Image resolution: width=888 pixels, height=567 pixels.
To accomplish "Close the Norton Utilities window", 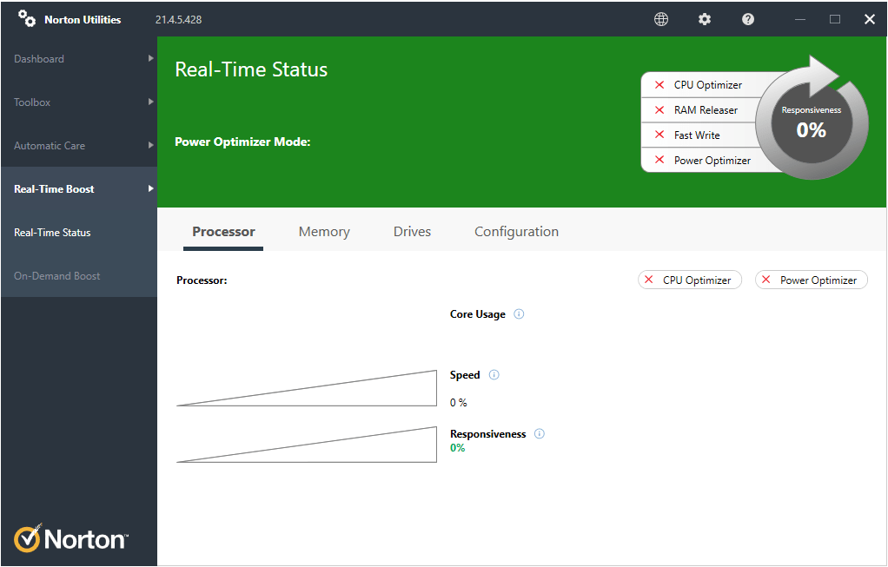I will click(x=870, y=19).
